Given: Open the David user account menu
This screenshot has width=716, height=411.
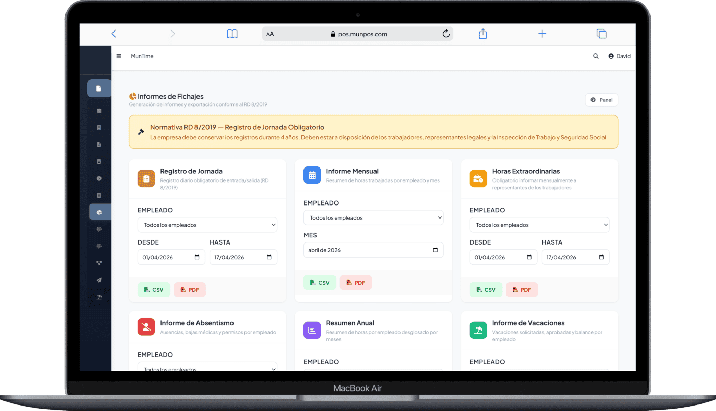Looking at the screenshot, I should [619, 56].
